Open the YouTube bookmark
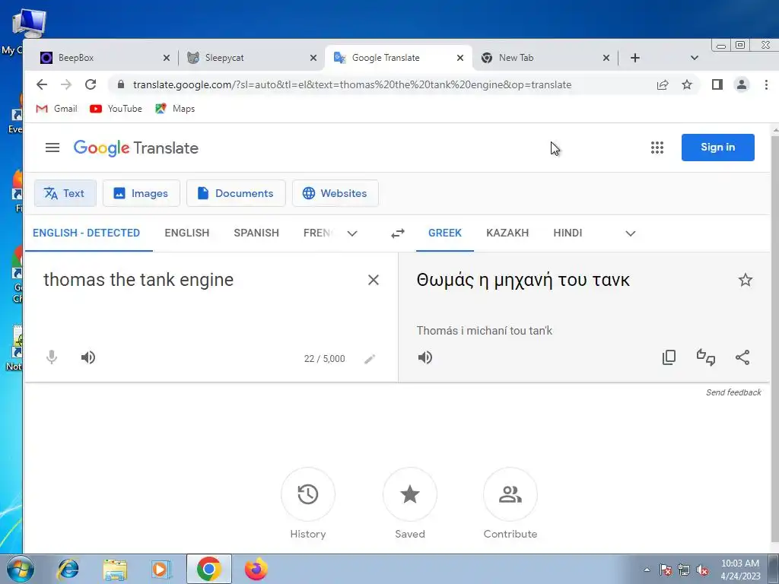This screenshot has height=584, width=779. pos(116,108)
